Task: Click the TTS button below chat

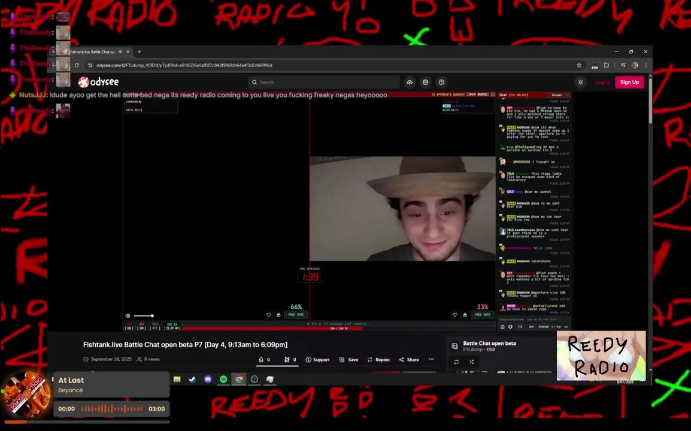Action: (x=520, y=327)
